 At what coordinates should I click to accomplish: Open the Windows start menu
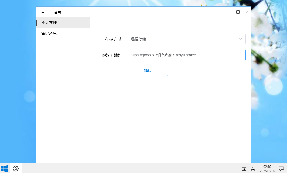[4, 168]
